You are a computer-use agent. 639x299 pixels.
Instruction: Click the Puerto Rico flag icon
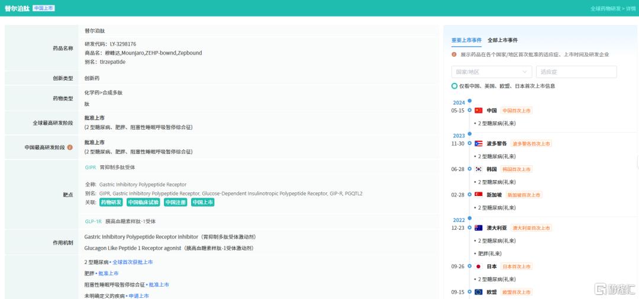point(478,143)
